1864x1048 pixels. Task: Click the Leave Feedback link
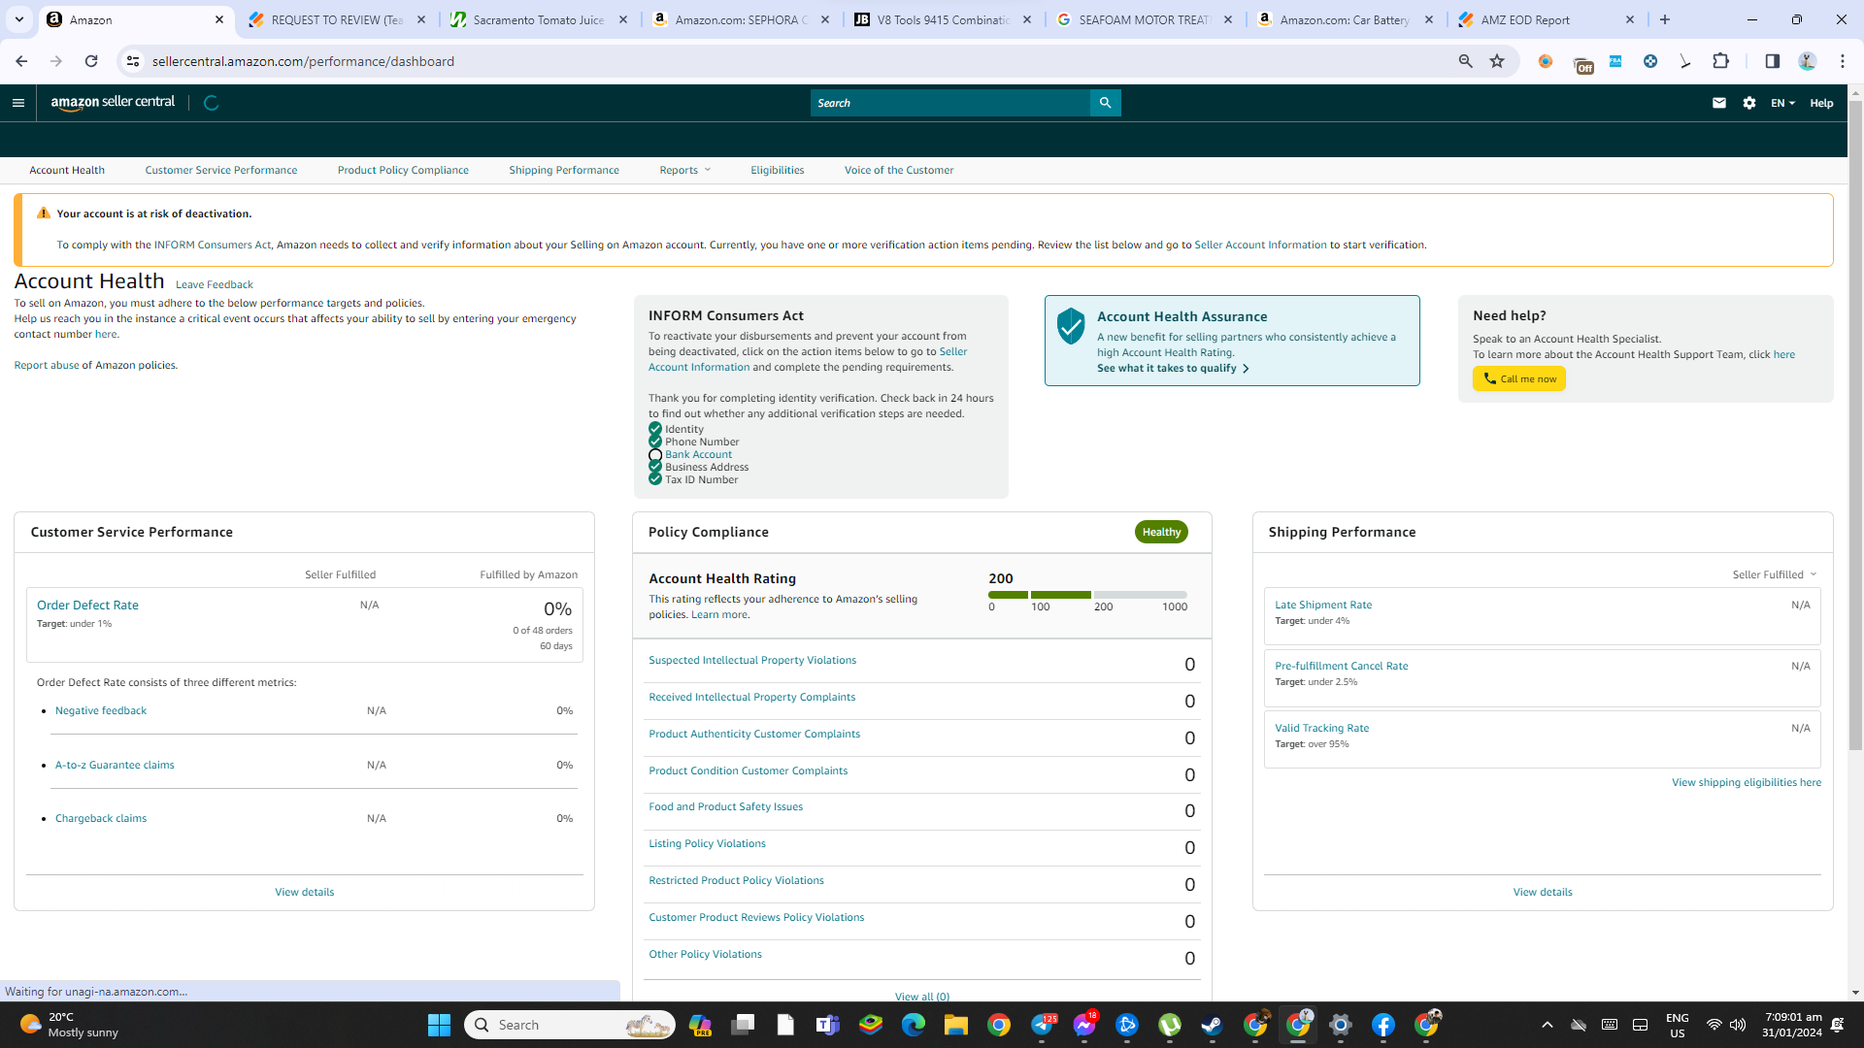215,285
